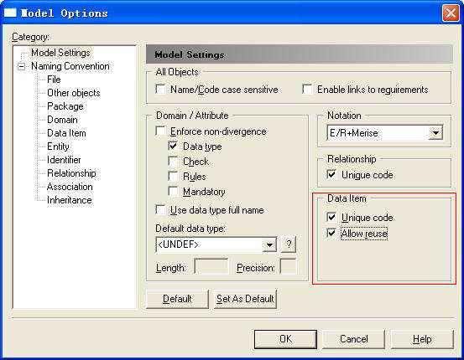Click the question mark data type button

(289, 244)
